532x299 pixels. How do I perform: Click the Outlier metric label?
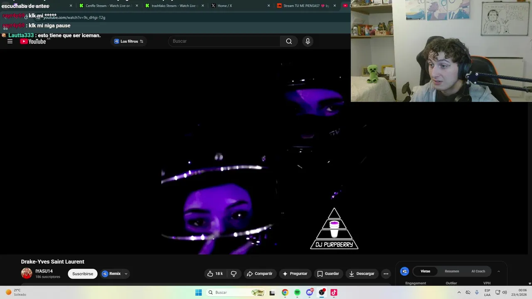pyautogui.click(x=451, y=283)
